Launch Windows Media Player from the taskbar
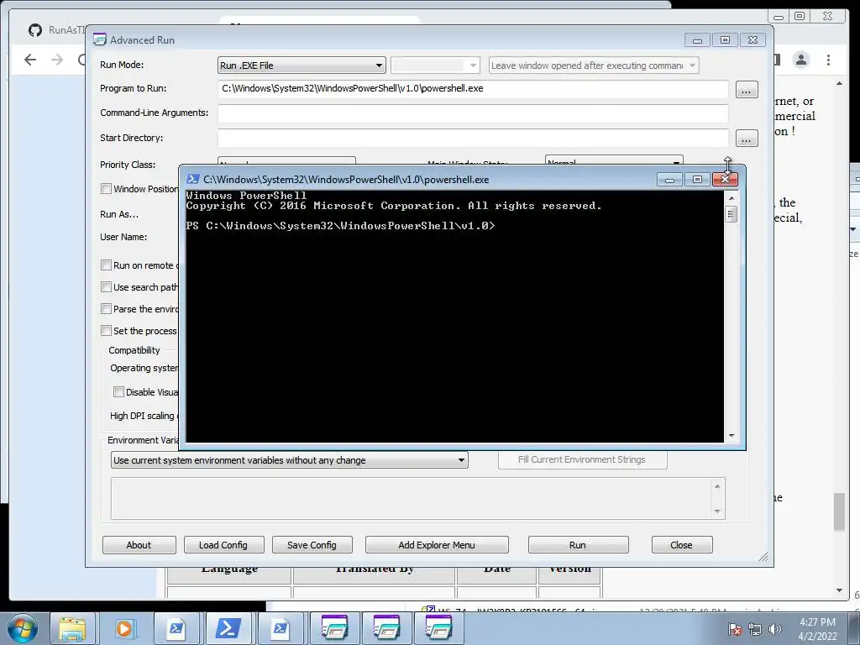The height and width of the screenshot is (645, 860). pos(124,628)
